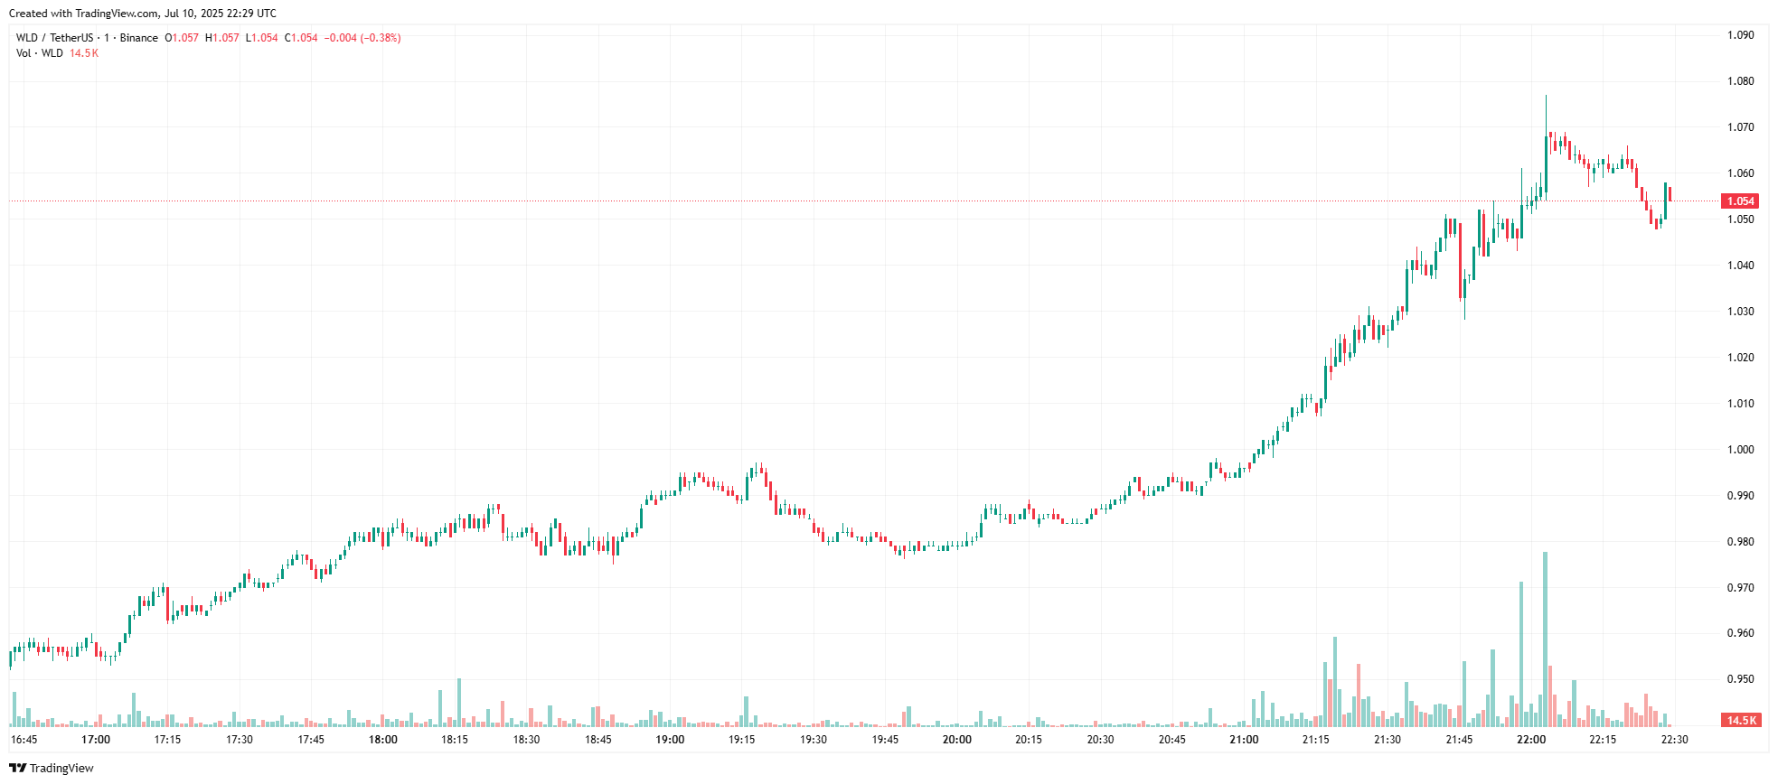Click the 1.000 price axis label

[1740, 450]
